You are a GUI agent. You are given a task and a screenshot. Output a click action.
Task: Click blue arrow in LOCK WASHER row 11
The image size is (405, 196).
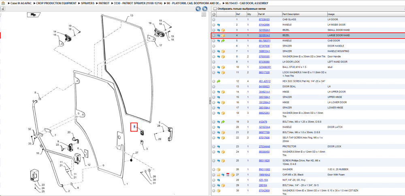point(218,72)
